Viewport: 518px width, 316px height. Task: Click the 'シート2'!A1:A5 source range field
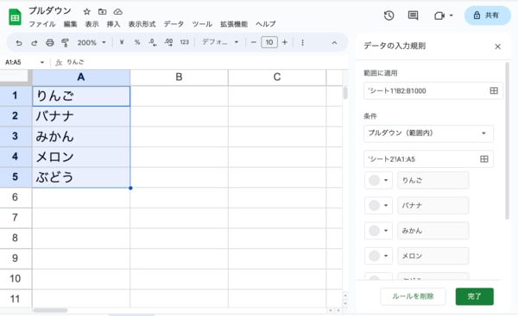[428, 159]
